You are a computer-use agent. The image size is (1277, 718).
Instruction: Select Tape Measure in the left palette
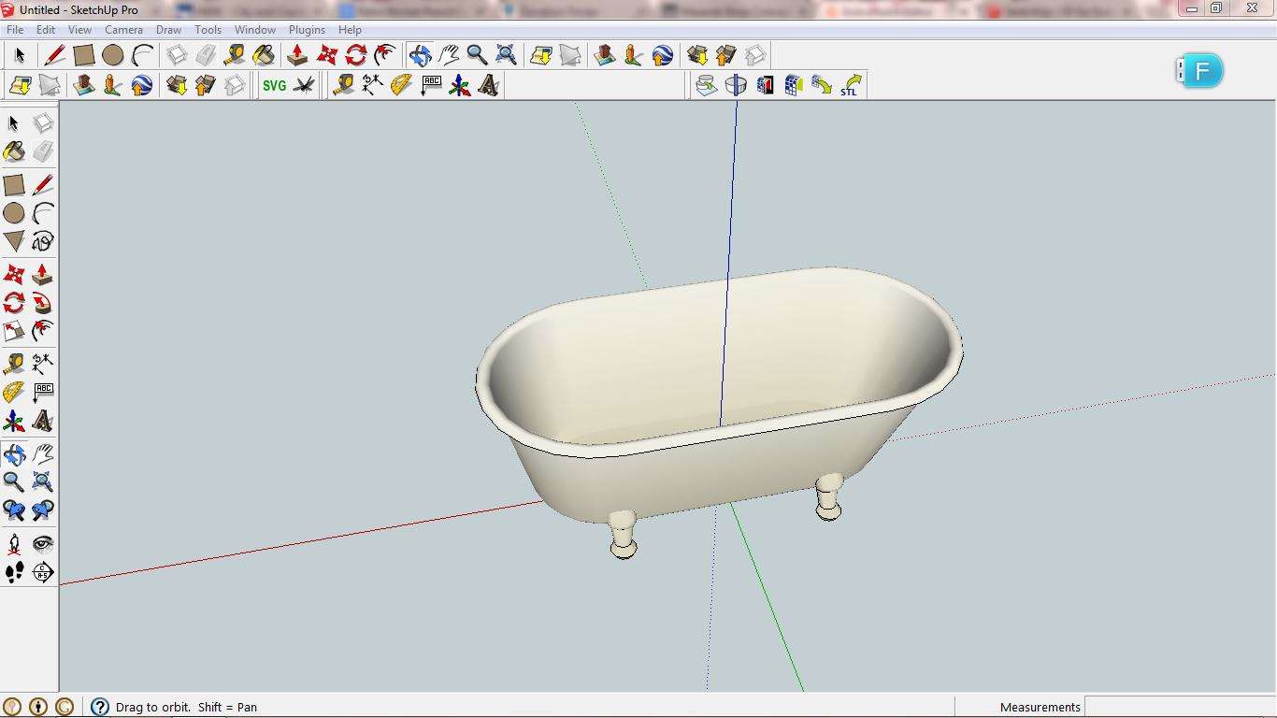(14, 365)
